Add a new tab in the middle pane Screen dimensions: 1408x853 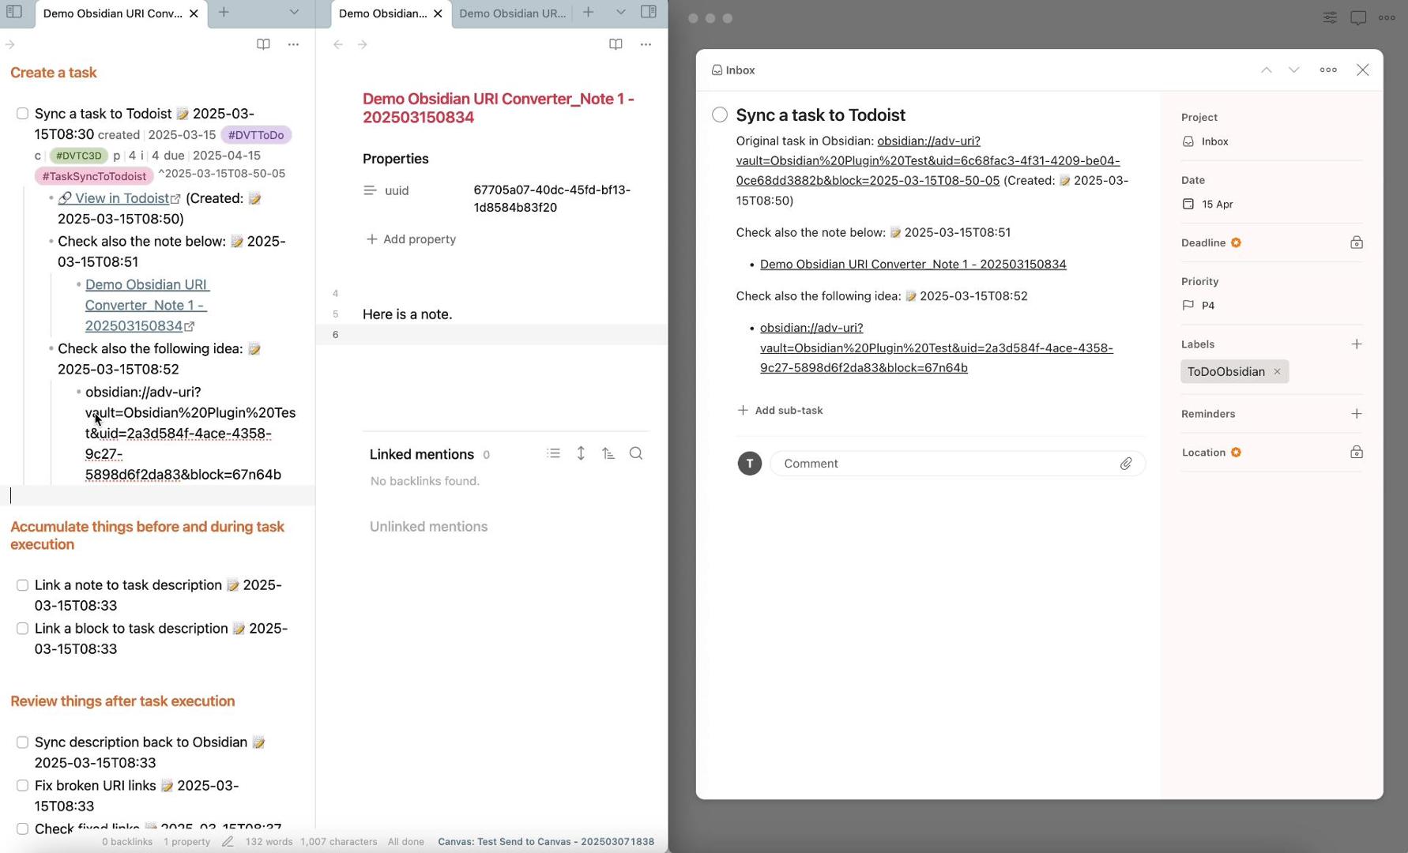(588, 12)
